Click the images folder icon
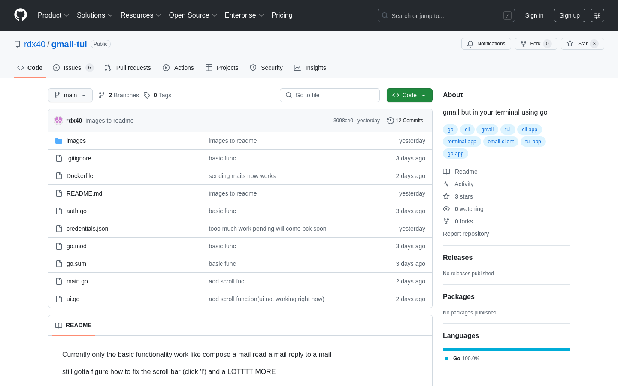This screenshot has width=618, height=386. pyautogui.click(x=59, y=141)
